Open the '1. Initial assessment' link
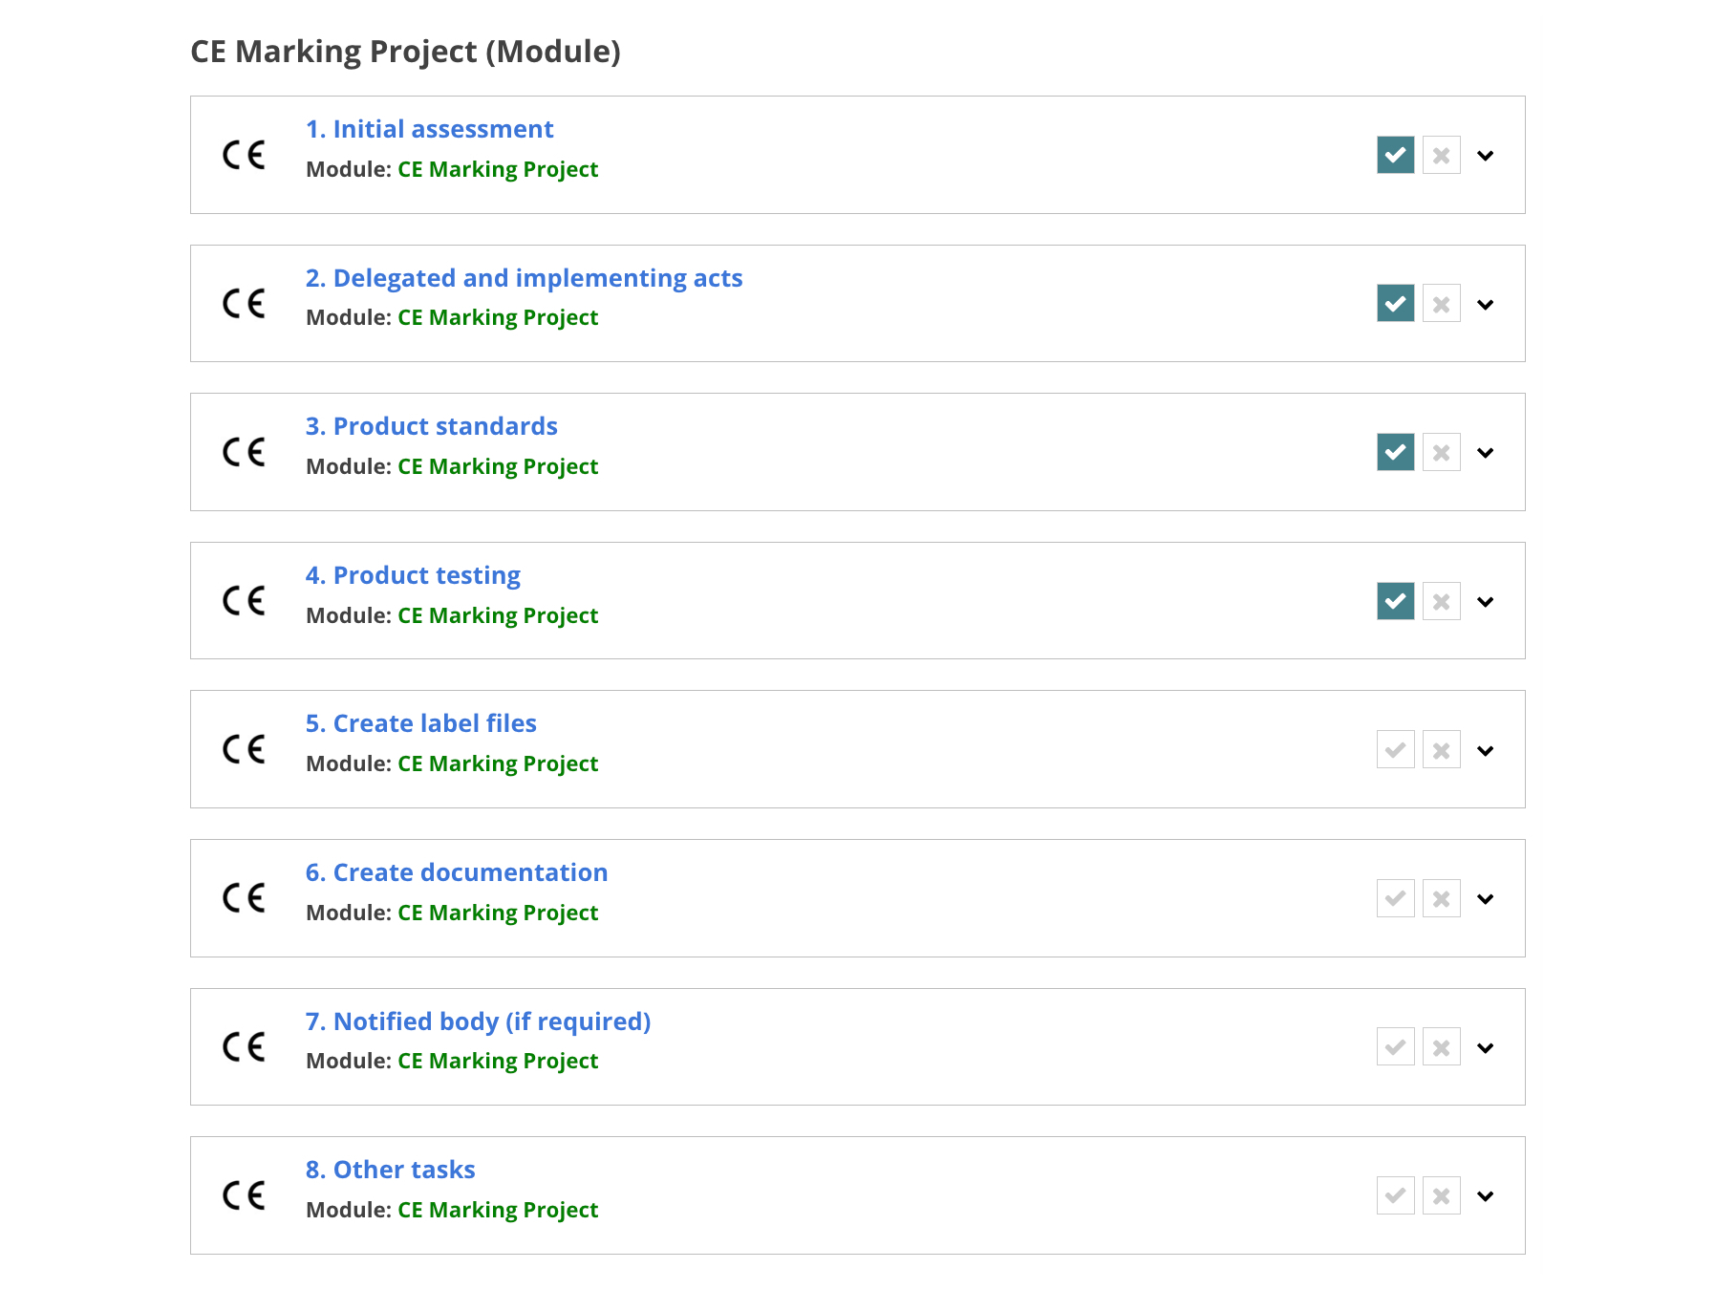This screenshot has width=1715, height=1290. 429,129
